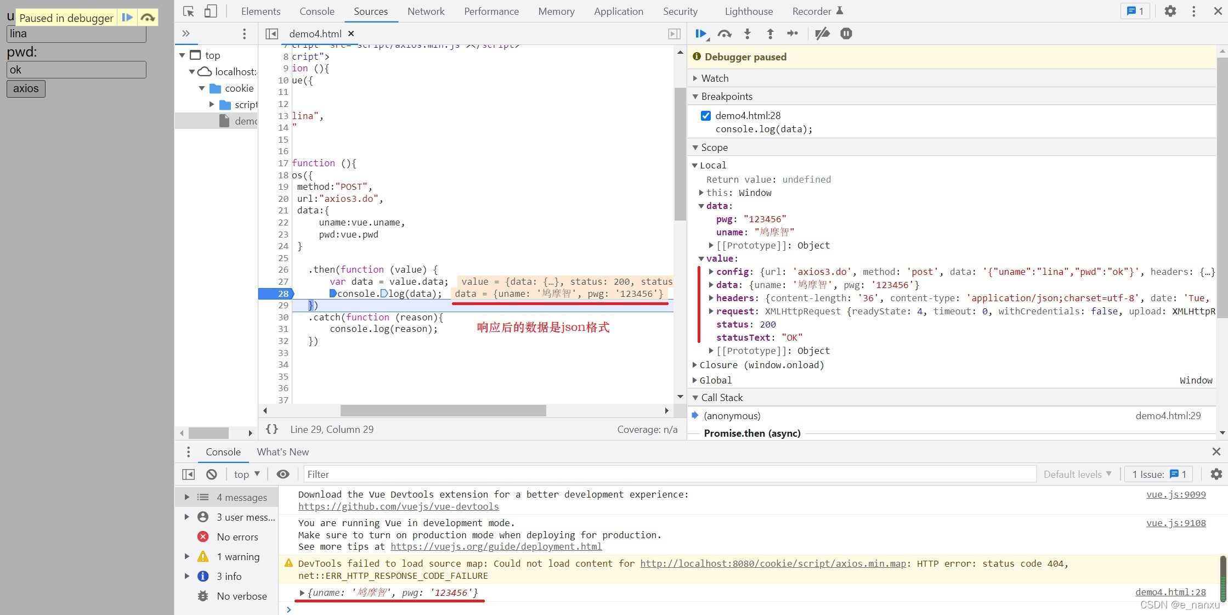
Task: Resume from the Paused in debugger overlay
Action: [127, 18]
